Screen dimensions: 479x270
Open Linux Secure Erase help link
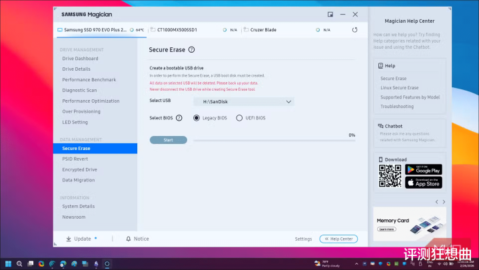[x=399, y=88]
